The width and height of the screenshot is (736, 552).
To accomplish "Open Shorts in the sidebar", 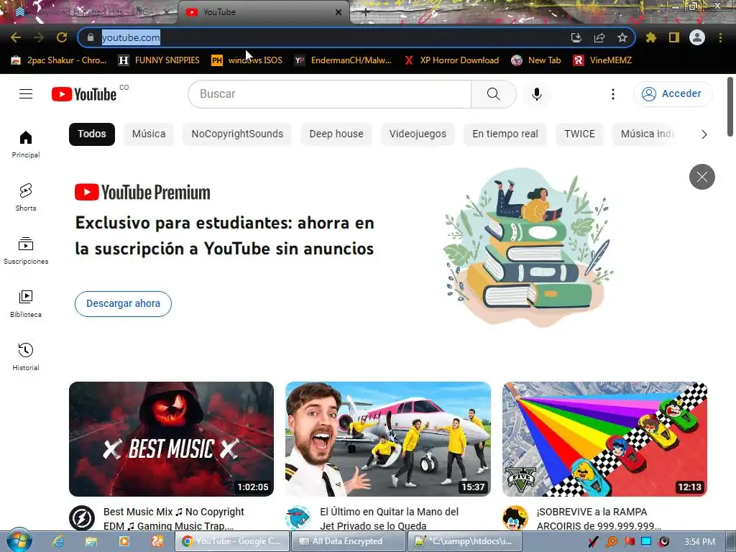I will (26, 197).
